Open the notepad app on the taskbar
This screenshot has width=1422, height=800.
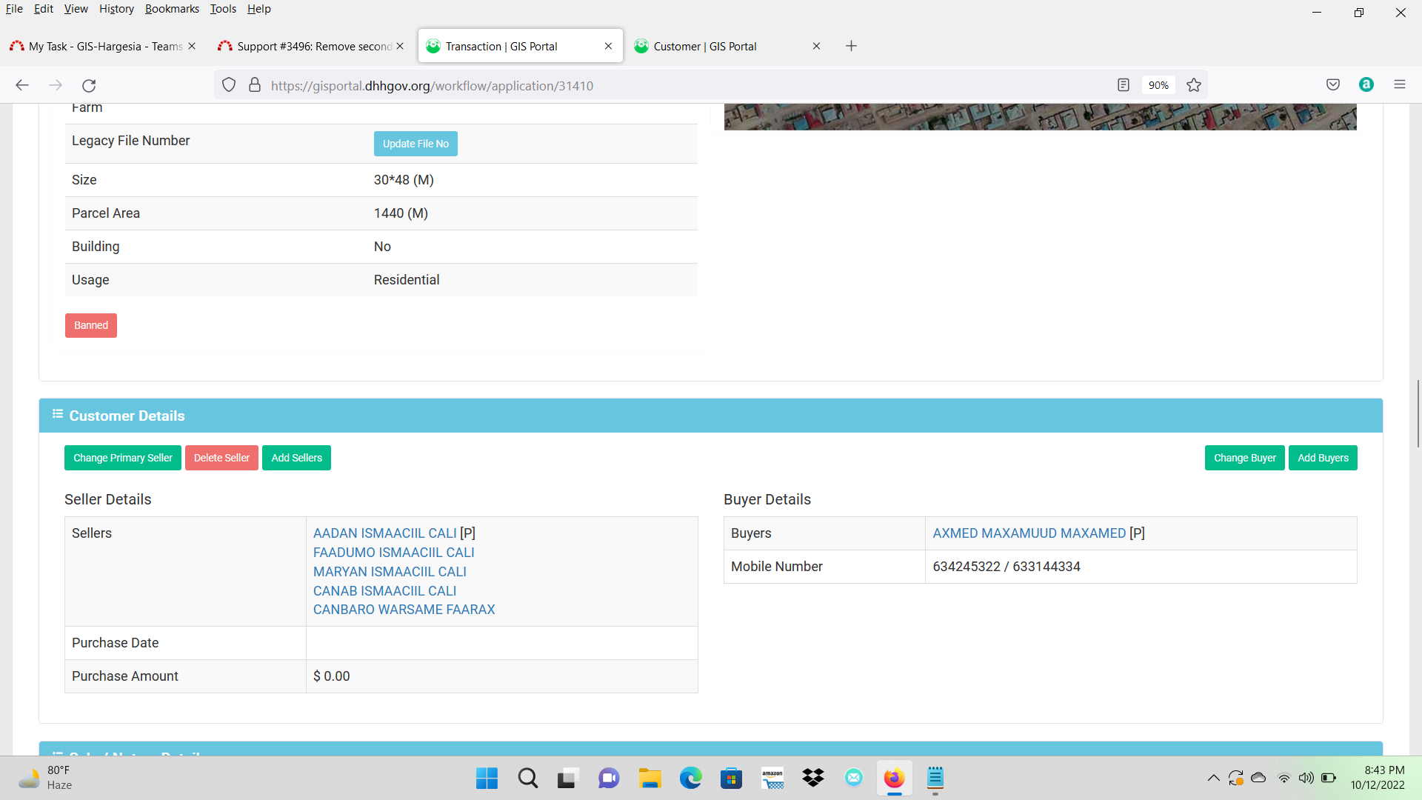coord(935,778)
